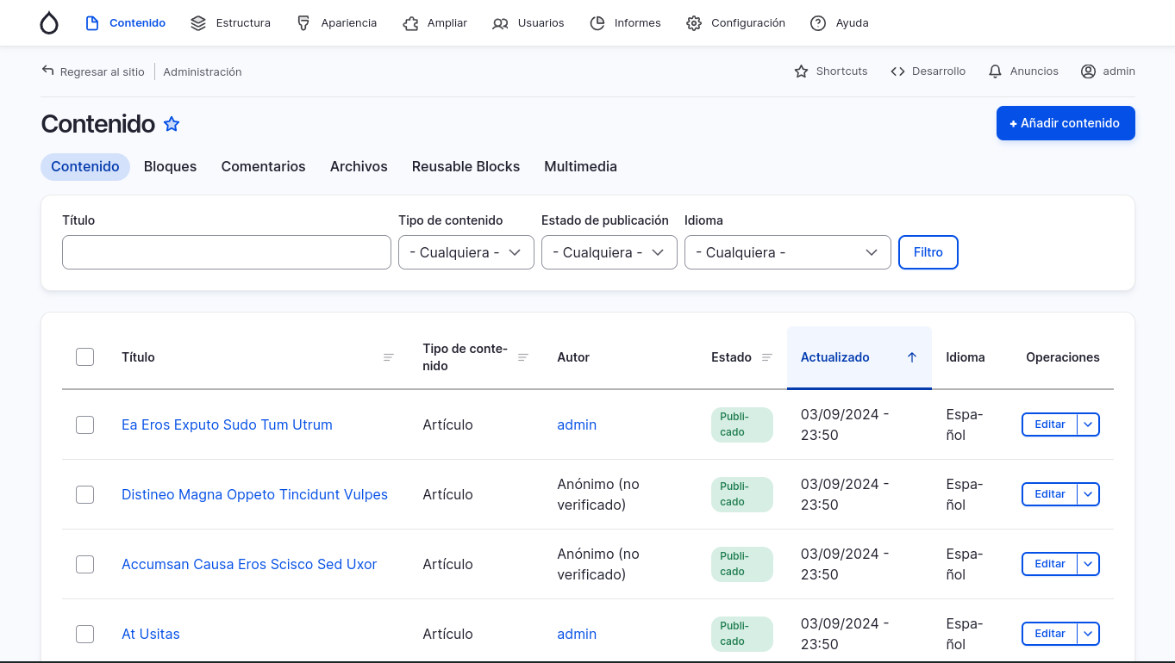This screenshot has width=1175, height=663.
Task: Open the Estructura layers icon menu
Action: tap(198, 23)
